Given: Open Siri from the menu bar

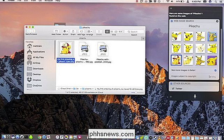Looking at the screenshot, I should (210, 1).
